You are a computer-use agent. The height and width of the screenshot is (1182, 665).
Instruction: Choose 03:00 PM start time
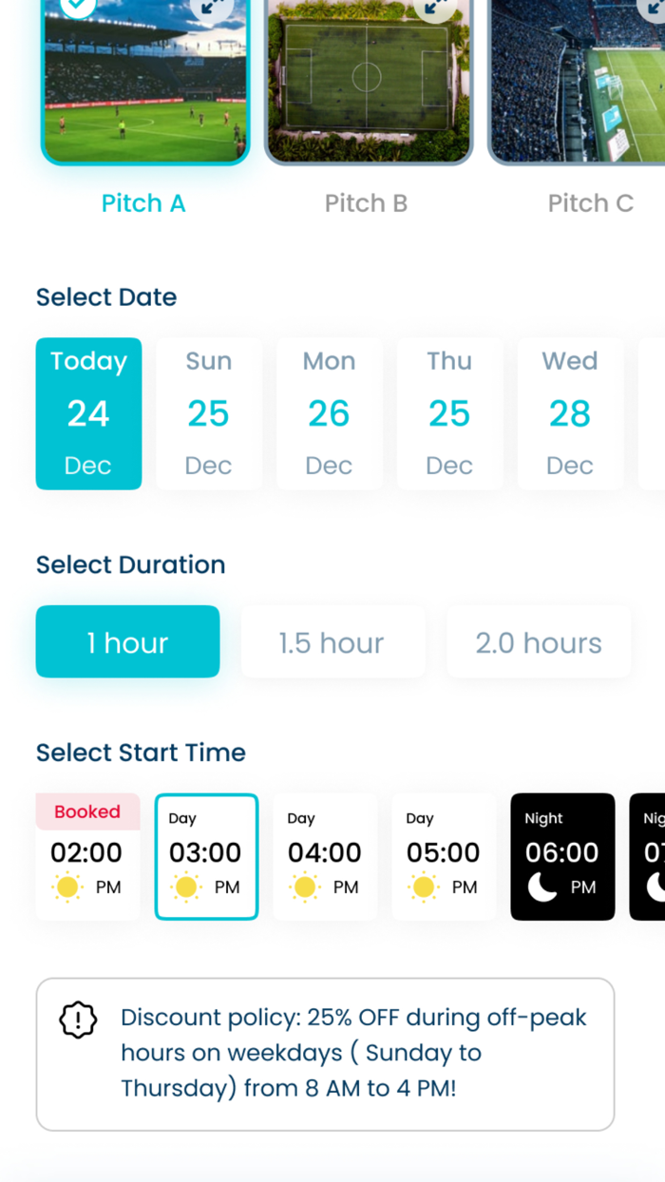pyautogui.click(x=206, y=854)
